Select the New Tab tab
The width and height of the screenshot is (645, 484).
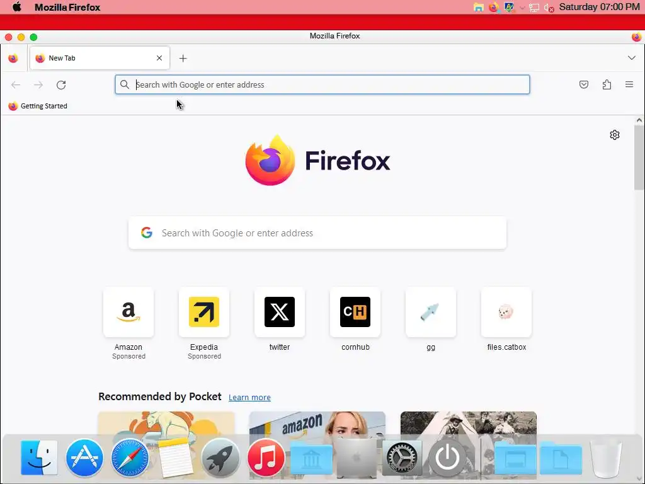click(100, 58)
